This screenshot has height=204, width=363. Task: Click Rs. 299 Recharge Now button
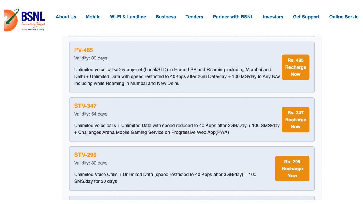pyautogui.click(x=292, y=169)
